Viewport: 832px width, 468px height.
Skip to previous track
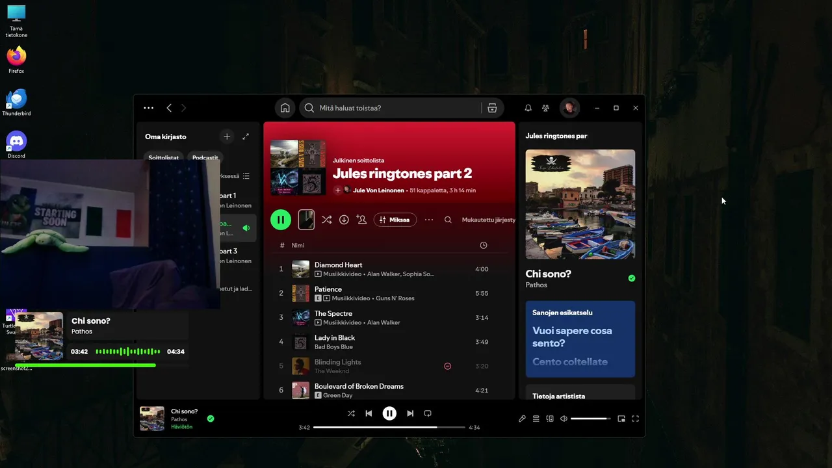369,413
